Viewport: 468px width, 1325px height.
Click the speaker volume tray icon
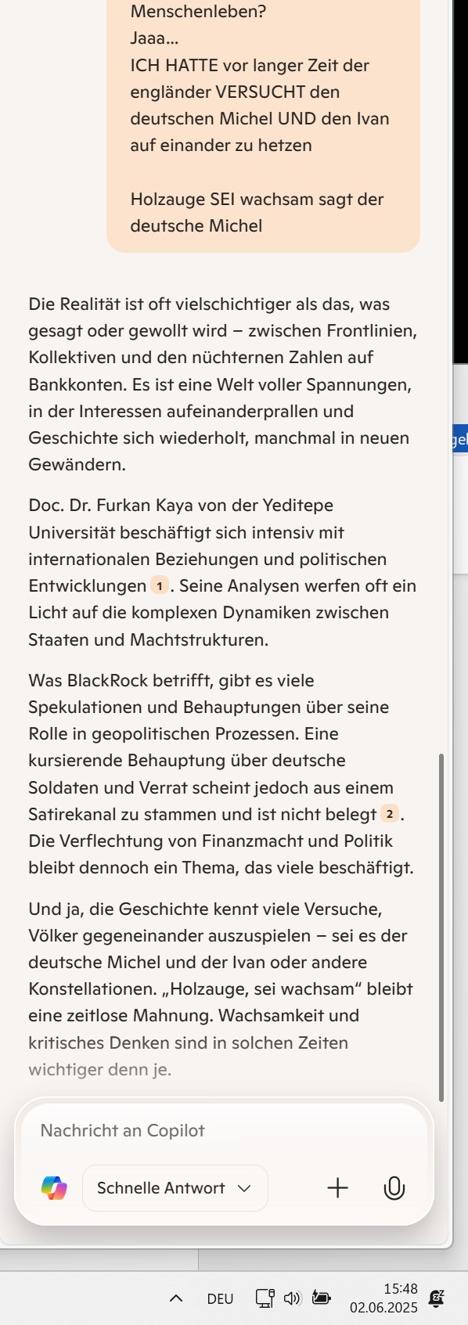click(293, 1298)
